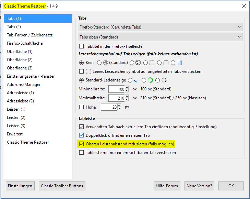
Task: Click the Maximalbreite value field
Action: [x=117, y=98]
